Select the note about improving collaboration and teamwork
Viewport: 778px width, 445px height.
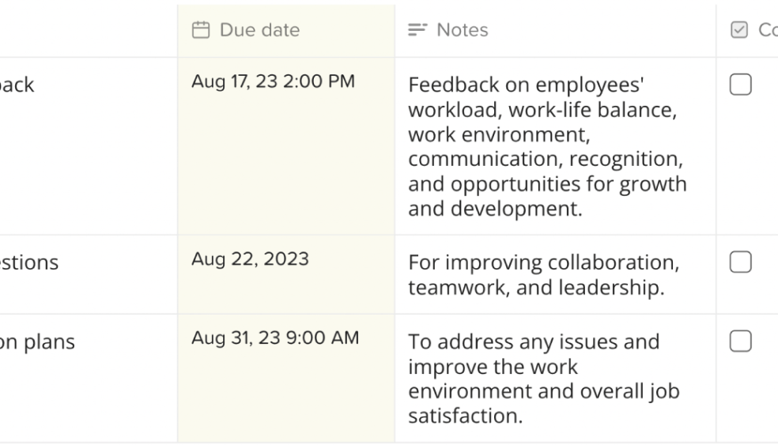coord(542,275)
